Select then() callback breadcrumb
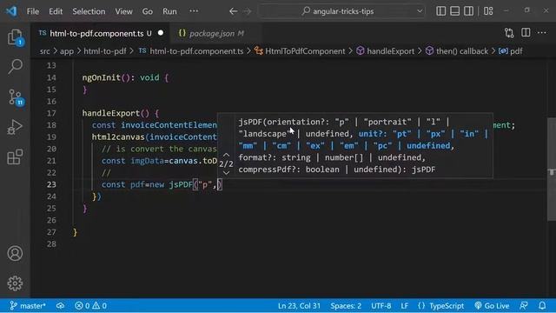The height and width of the screenshot is (313, 556). [x=457, y=51]
